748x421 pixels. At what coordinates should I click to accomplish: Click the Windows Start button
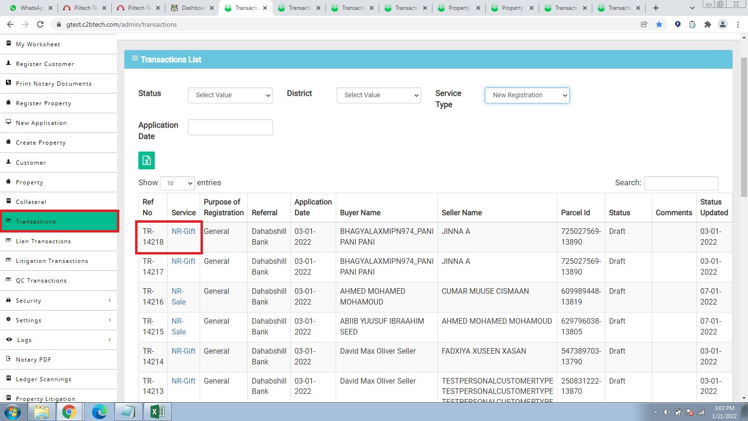[13, 412]
